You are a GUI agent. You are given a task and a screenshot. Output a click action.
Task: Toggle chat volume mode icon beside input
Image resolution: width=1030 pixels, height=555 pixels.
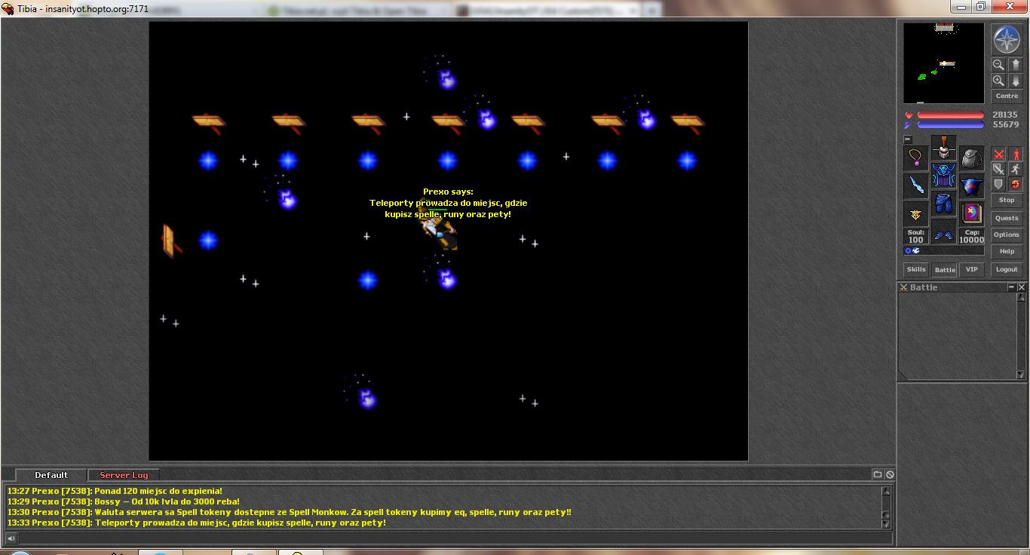[x=11, y=538]
